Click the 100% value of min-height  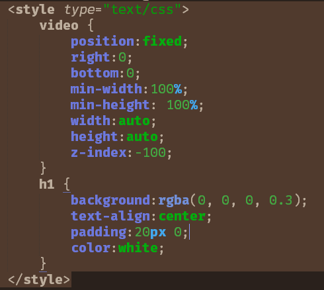tap(182, 105)
